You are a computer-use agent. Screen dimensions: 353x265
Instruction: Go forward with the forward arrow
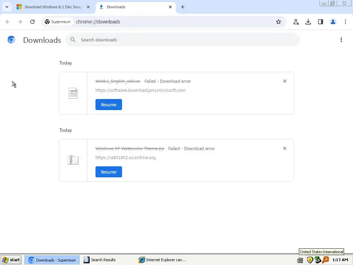pos(20,22)
